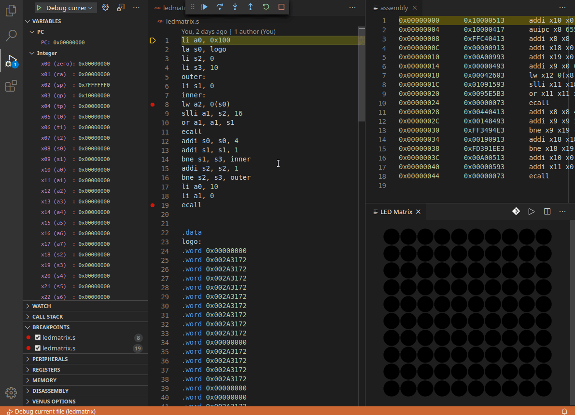Click Continue in debug toolbar

204,7
